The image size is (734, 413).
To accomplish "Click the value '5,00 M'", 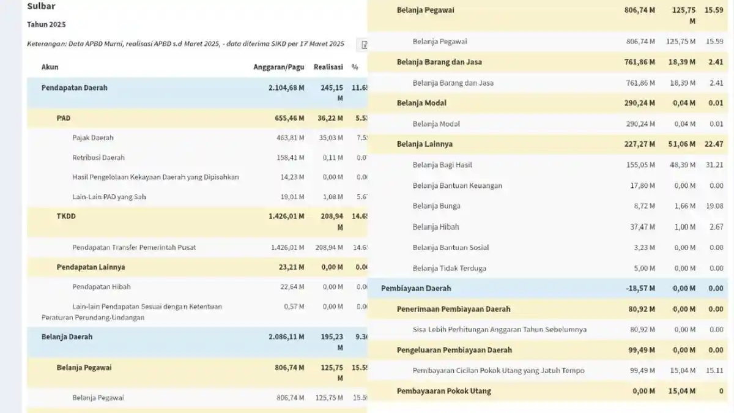I will coord(645,269).
